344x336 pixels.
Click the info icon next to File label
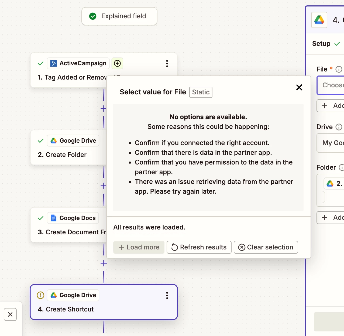point(339,69)
